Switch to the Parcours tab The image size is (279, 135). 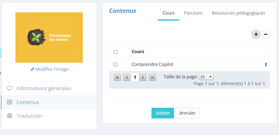click(193, 13)
